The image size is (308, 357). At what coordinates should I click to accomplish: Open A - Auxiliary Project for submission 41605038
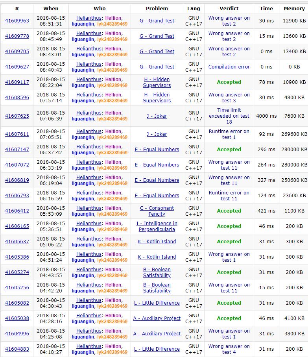(157, 318)
